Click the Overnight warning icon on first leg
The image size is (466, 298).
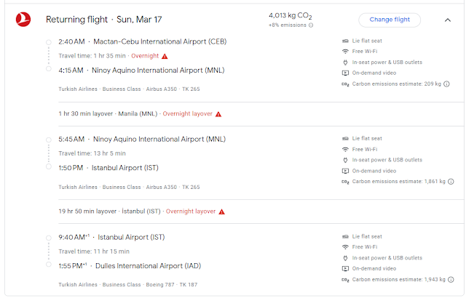165,55
